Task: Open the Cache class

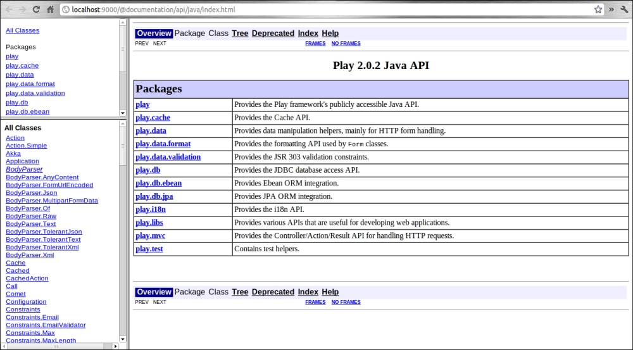Action: pos(15,263)
